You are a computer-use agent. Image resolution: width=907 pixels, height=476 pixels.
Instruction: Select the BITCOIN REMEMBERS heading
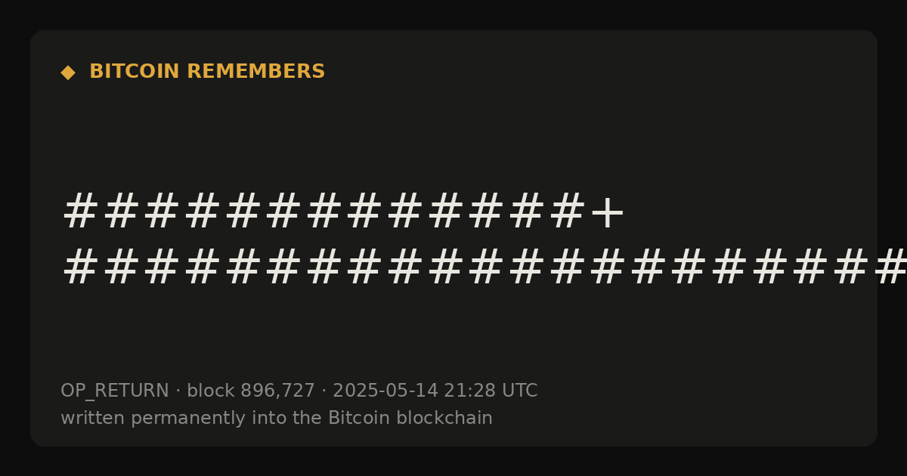click(x=207, y=72)
